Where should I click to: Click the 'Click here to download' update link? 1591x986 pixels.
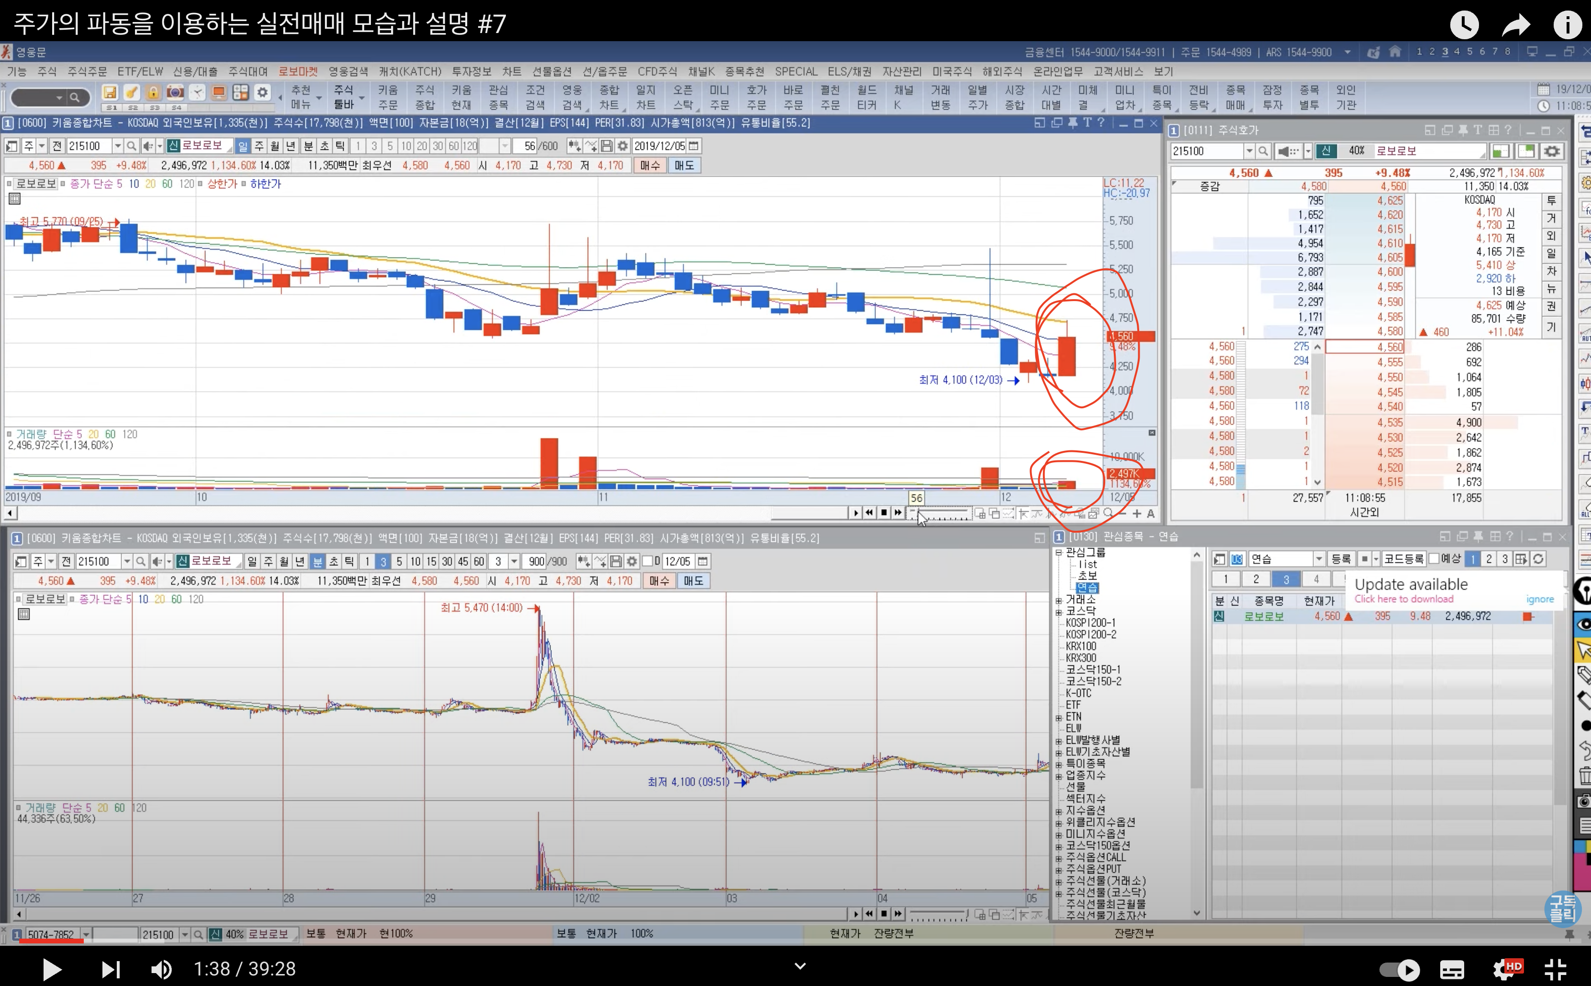[x=1403, y=599]
